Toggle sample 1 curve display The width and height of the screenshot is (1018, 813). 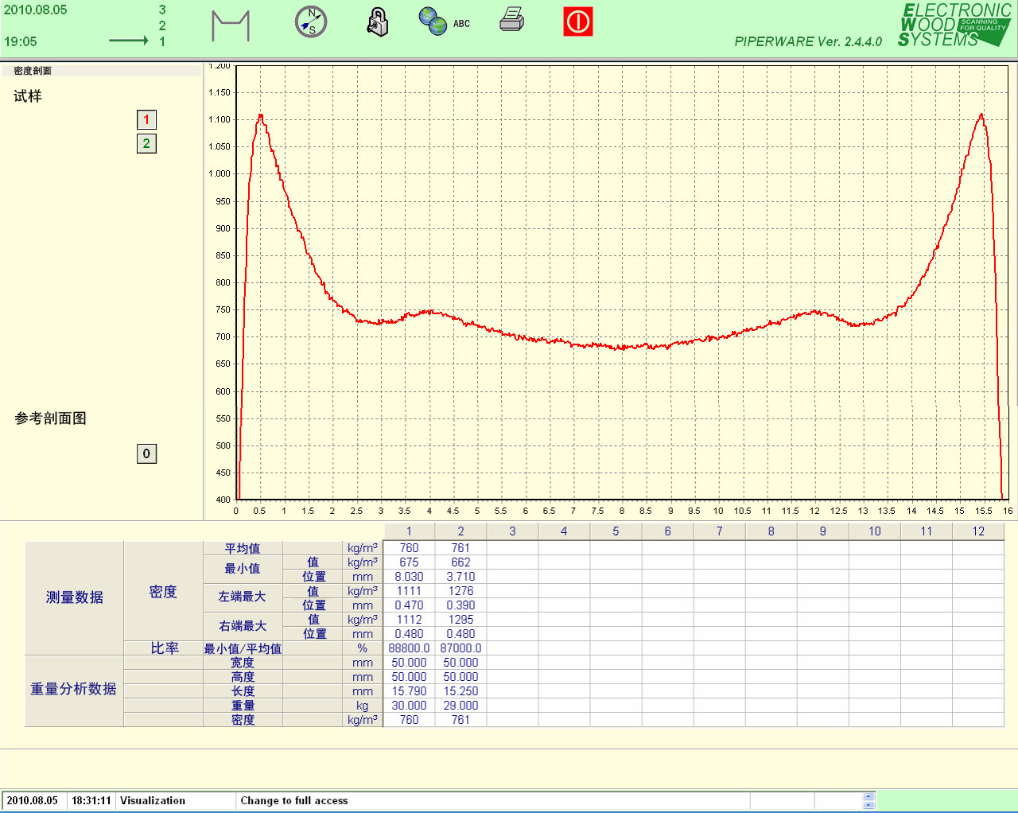(146, 120)
